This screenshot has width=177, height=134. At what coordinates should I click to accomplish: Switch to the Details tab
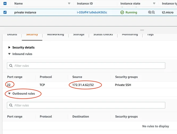pos(12,34)
